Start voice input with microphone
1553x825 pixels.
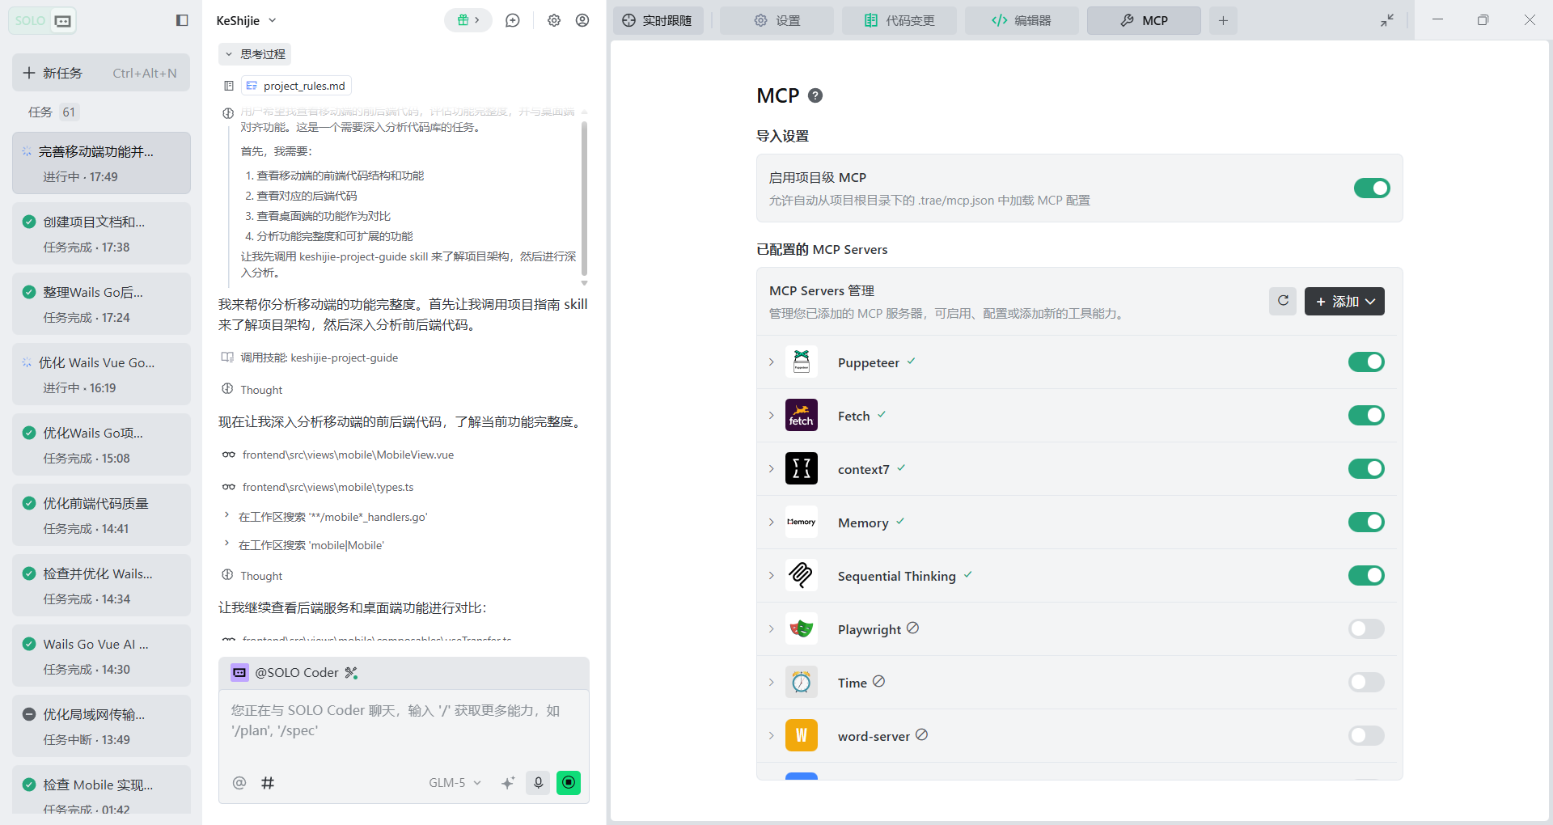538,783
